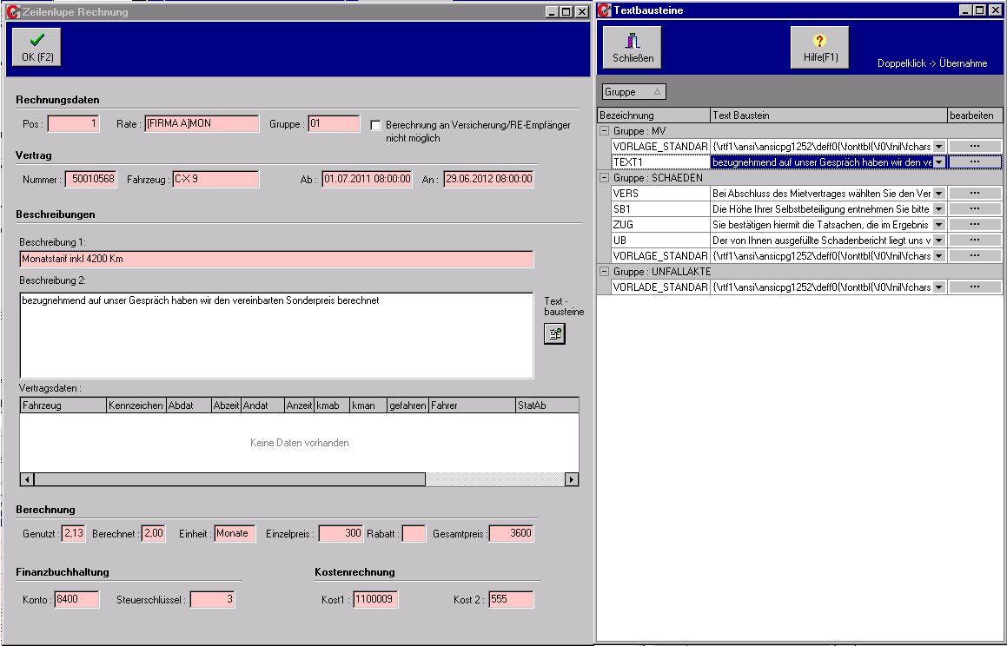The width and height of the screenshot is (1007, 646).
Task: Open the ZUG text baustein dropdown
Action: (x=939, y=224)
